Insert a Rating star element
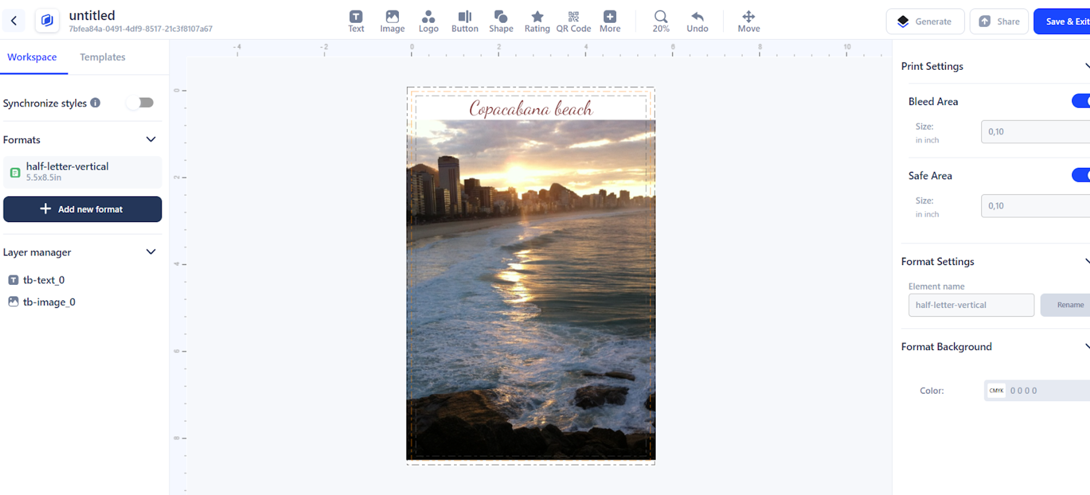Screen dimensions: 1090x495 click(x=537, y=21)
